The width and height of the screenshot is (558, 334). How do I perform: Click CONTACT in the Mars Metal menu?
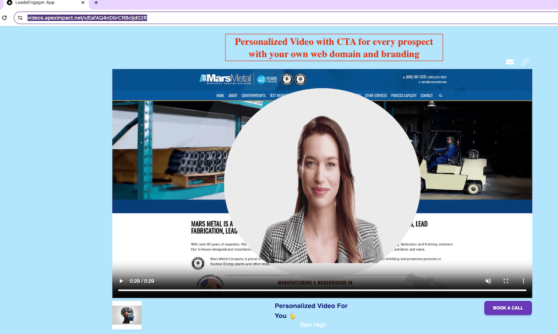click(x=427, y=96)
